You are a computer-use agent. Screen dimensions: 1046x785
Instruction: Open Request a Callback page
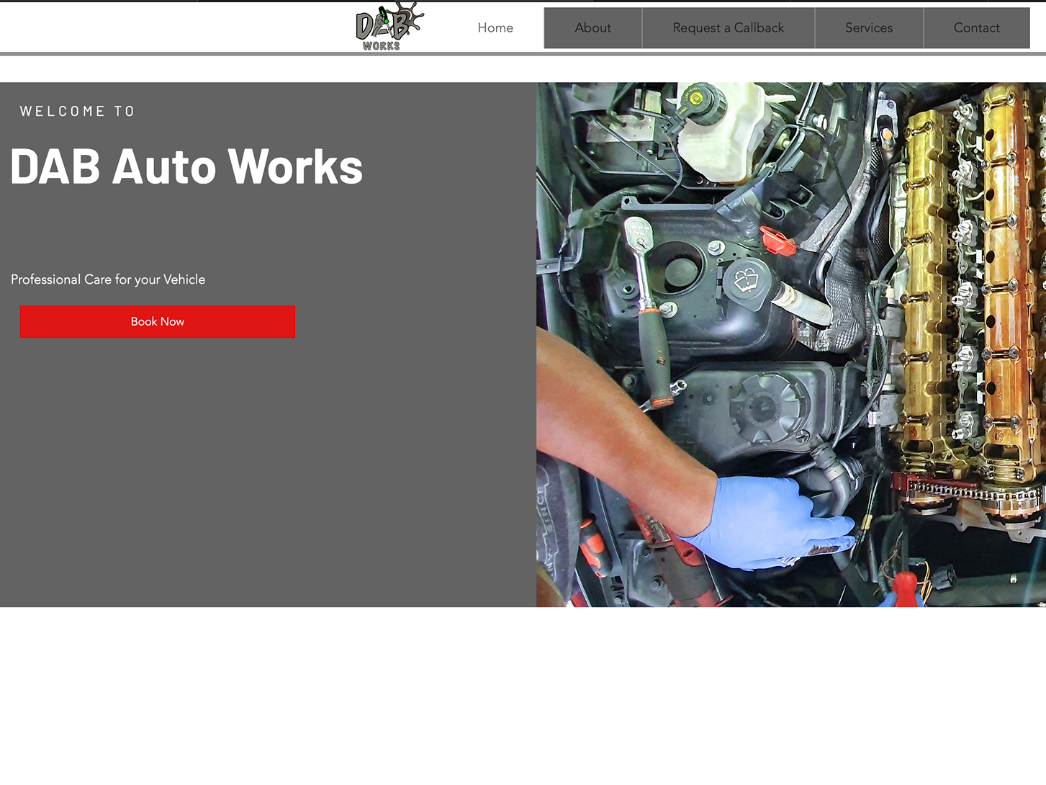(728, 28)
